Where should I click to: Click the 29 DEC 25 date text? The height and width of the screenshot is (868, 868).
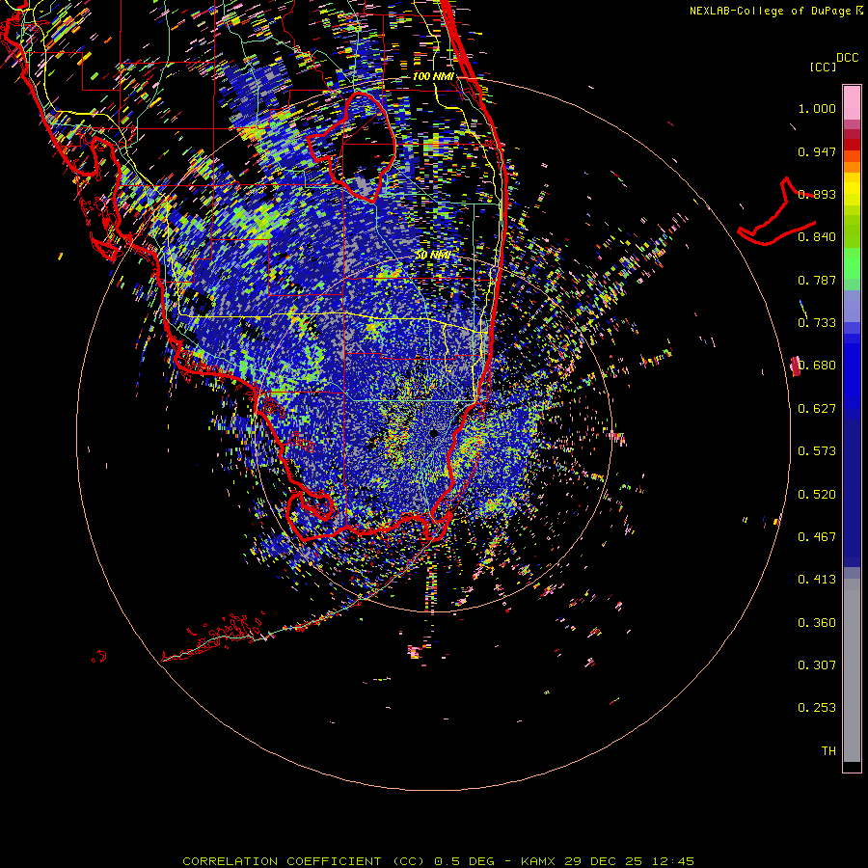[x=604, y=861]
